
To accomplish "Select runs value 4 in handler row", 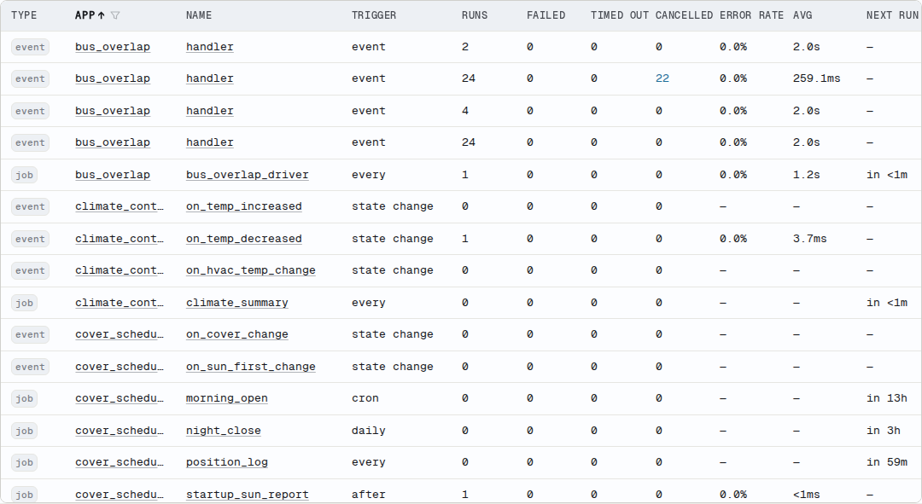I will [x=465, y=111].
